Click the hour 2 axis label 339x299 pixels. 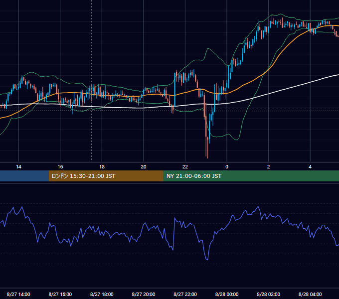point(269,167)
